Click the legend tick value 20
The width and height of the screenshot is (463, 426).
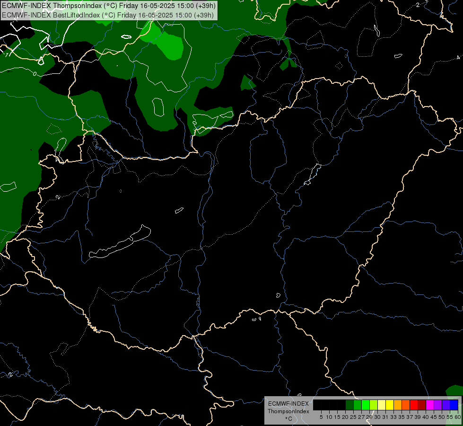point(345,417)
